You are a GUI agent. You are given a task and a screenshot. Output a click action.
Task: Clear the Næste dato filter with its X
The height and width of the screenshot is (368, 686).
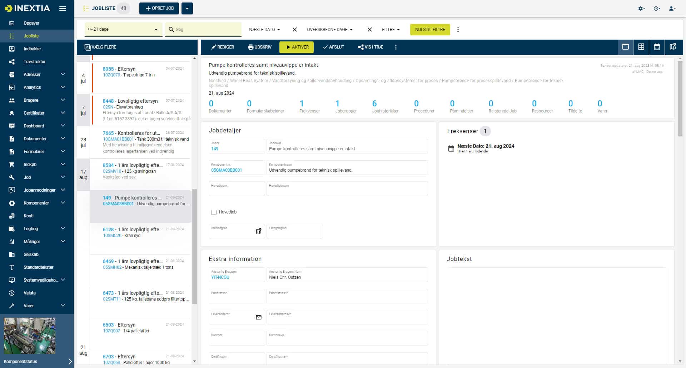pos(294,30)
